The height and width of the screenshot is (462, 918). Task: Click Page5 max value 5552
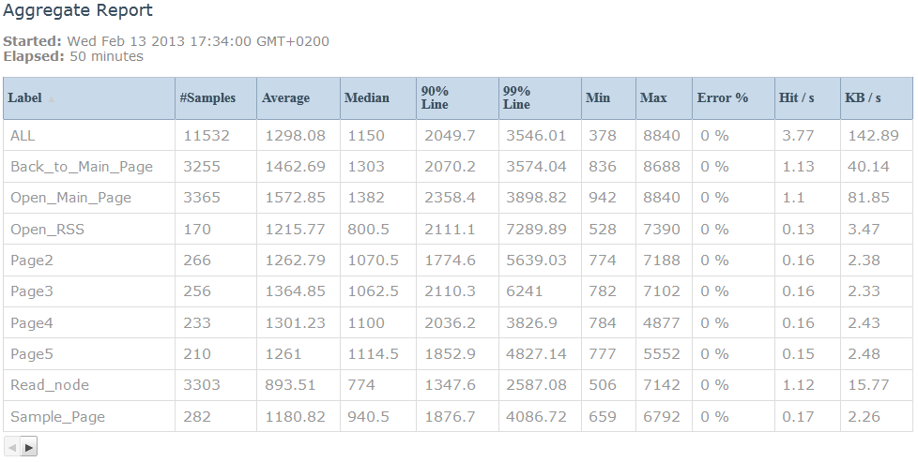662,354
